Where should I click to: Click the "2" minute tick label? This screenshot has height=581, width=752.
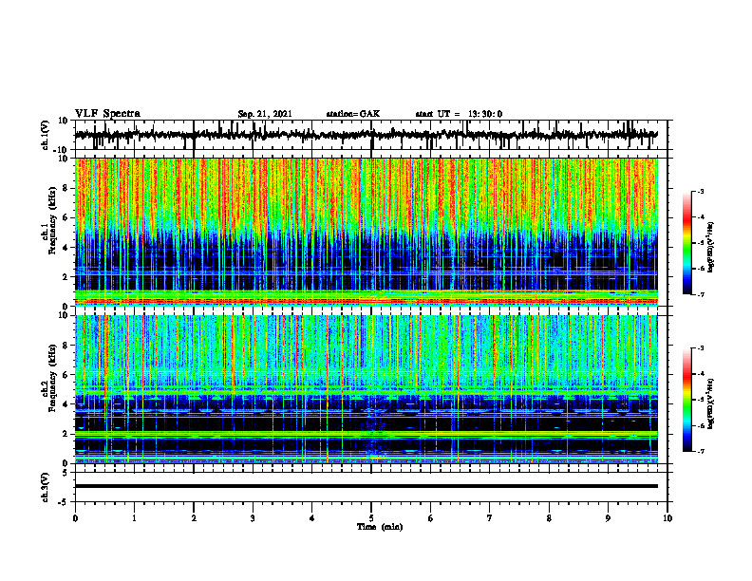194,518
